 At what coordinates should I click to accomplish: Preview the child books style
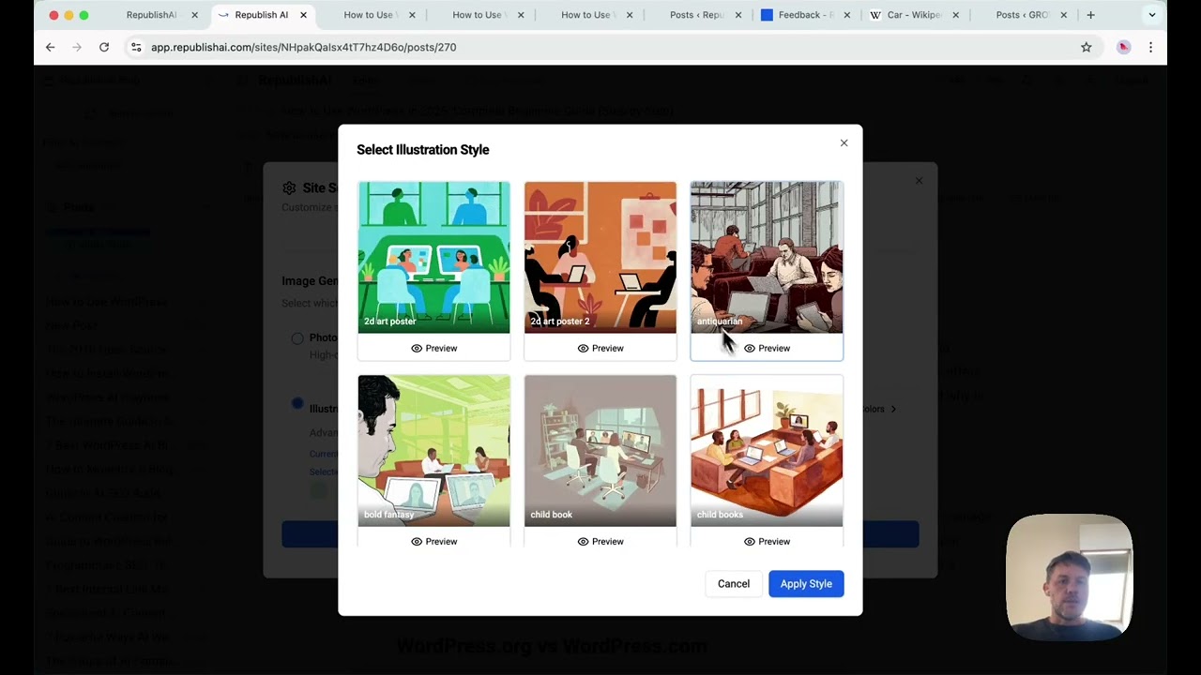pyautogui.click(x=767, y=541)
